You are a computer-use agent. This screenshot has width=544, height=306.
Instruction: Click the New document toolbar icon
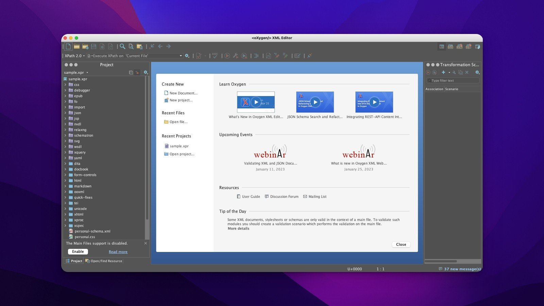click(x=68, y=47)
